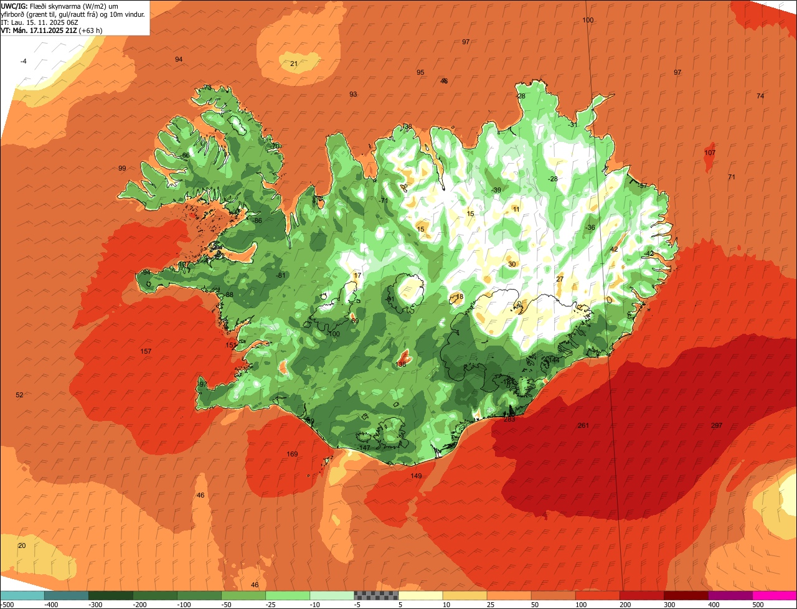Click the map title line beginning 'UWC/IG: Flæði skynvarma'
Viewport: 797px width, 609px height.
pyautogui.click(x=73, y=6)
